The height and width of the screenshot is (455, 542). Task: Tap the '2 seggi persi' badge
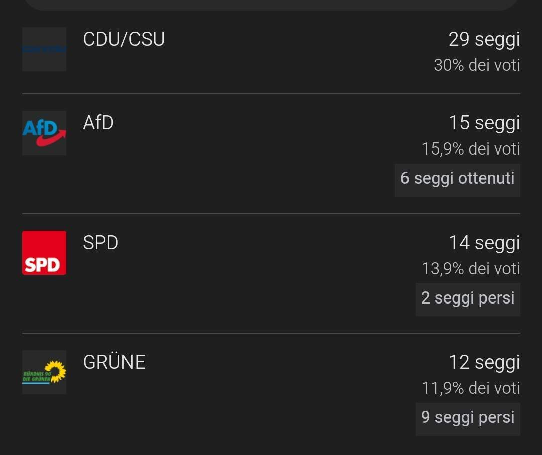468,299
